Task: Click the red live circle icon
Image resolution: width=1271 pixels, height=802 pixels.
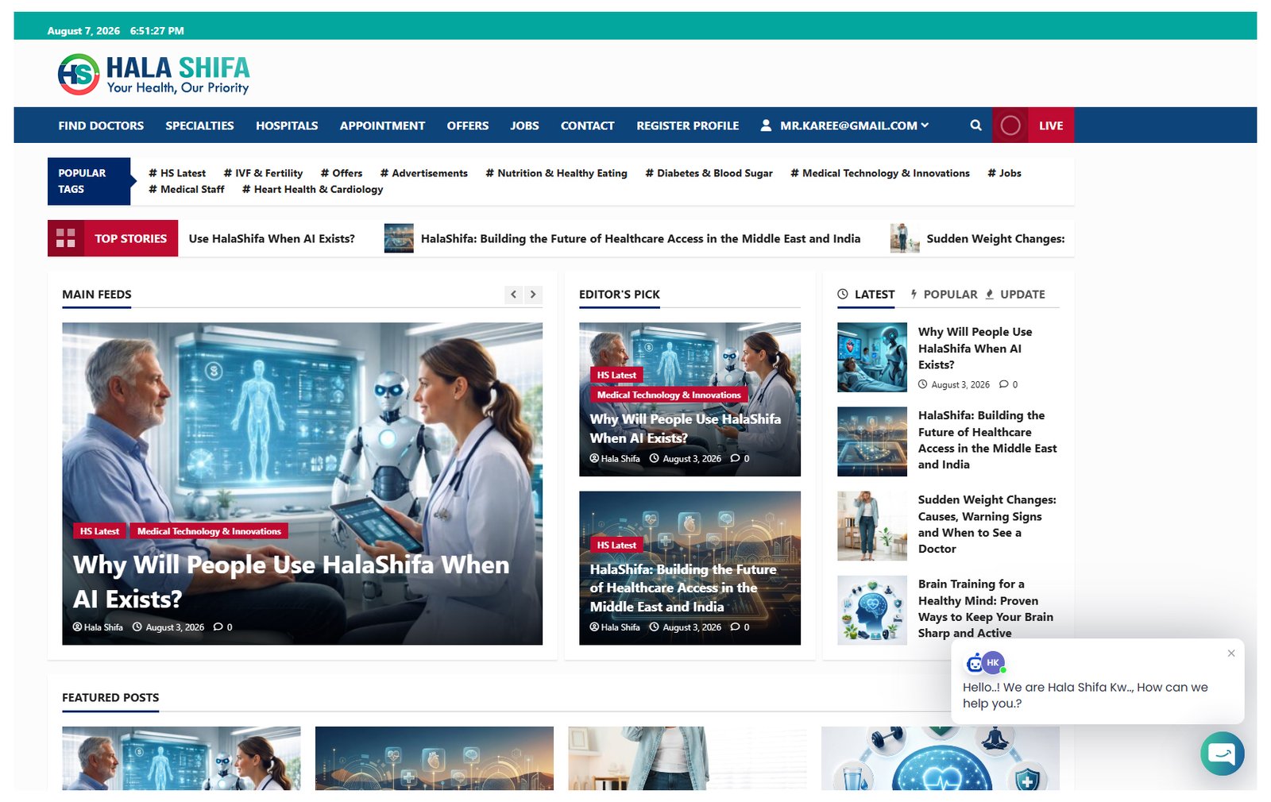Action: click(x=1010, y=125)
